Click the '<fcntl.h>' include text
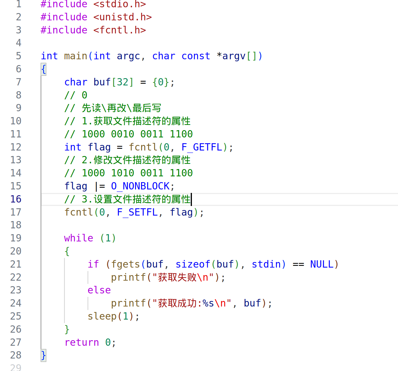 point(120,30)
